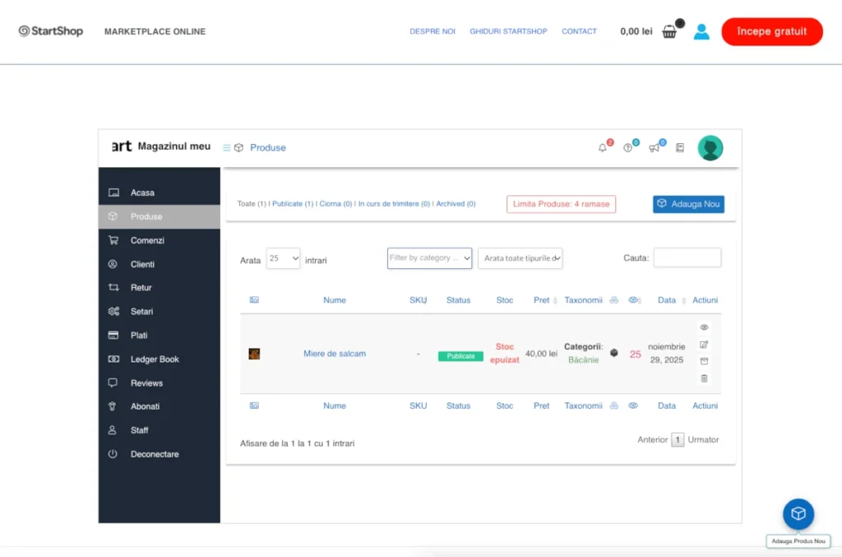Click the green store avatar
Screen dimensions: 842x557
(710, 148)
